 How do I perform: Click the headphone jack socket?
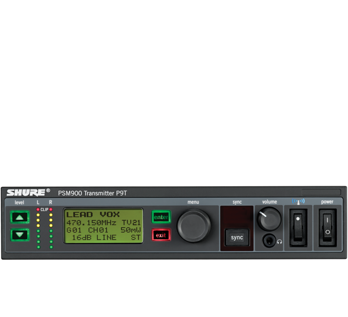269,241
